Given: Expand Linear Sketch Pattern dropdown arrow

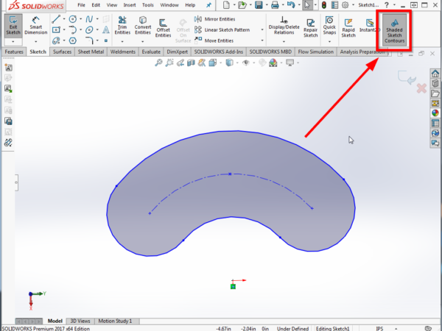Looking at the screenshot, I should pos(262,30).
